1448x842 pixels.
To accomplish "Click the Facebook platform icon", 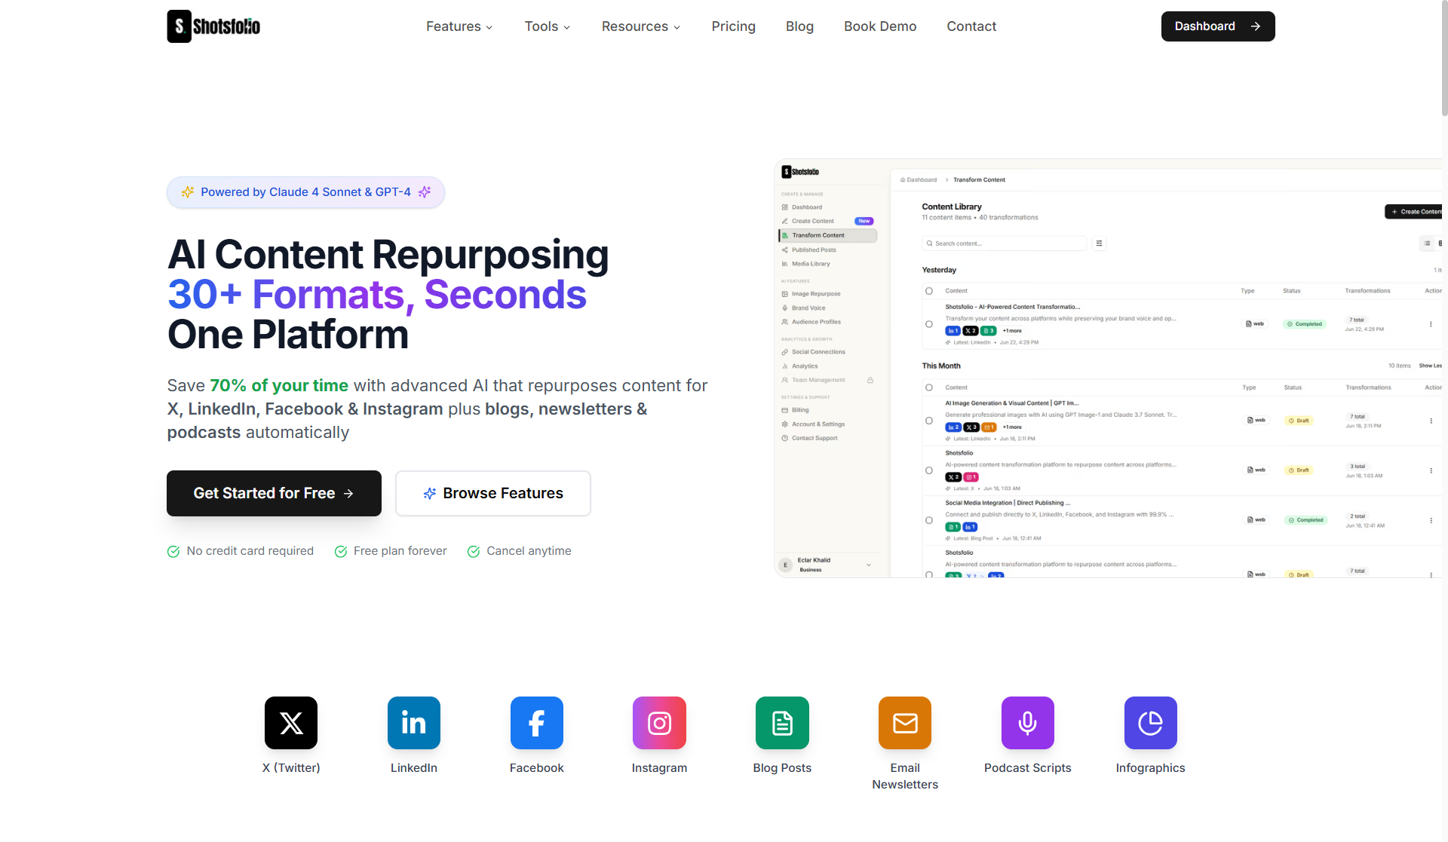I will pos(536,722).
